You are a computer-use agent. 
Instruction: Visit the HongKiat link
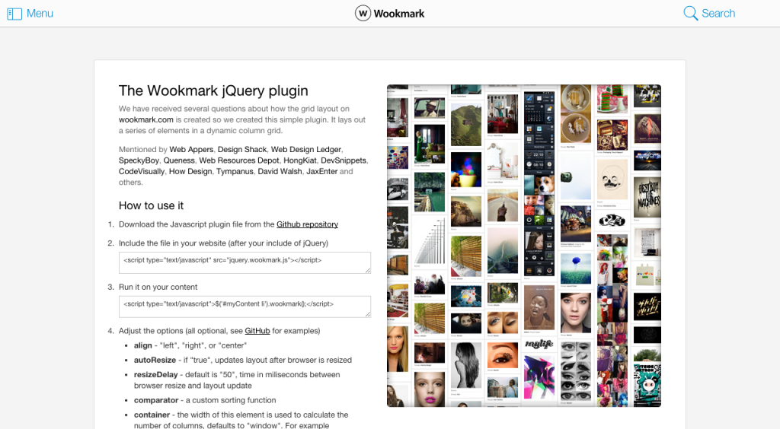300,160
